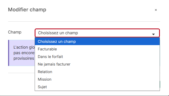The width and height of the screenshot is (169, 96).
Task: Click the dropdown arrow of the Champ selector
Action: 153,34
